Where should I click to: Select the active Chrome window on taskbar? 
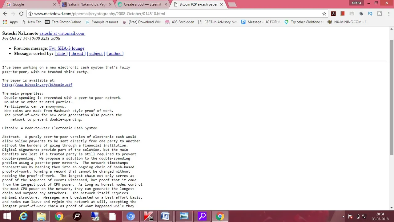click(x=220, y=216)
